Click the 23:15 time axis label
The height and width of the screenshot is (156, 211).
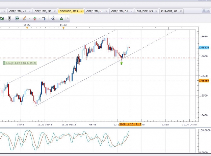[165, 125]
